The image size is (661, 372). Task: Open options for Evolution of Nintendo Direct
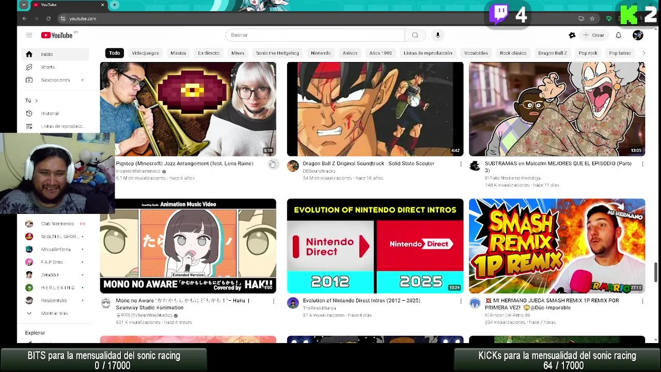(461, 301)
